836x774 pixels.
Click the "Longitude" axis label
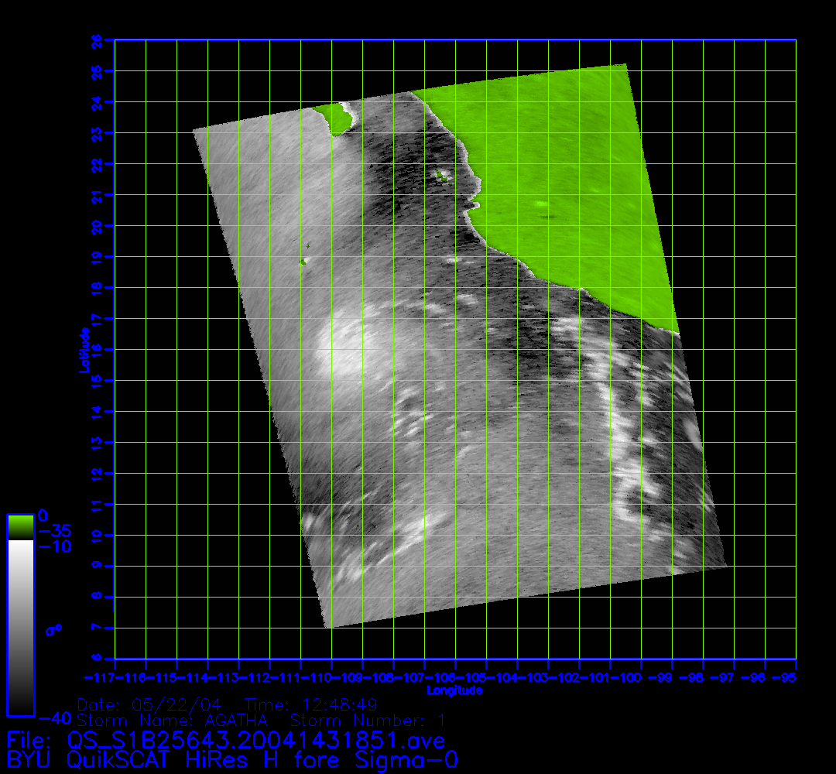(x=454, y=690)
